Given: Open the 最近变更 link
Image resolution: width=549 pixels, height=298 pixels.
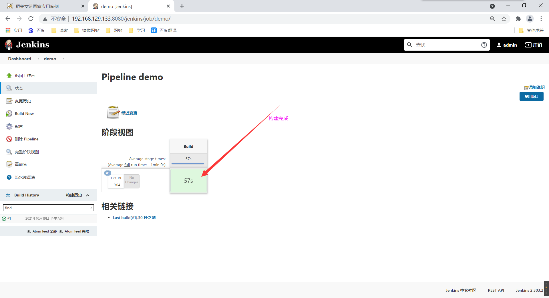Looking at the screenshot, I should (129, 113).
